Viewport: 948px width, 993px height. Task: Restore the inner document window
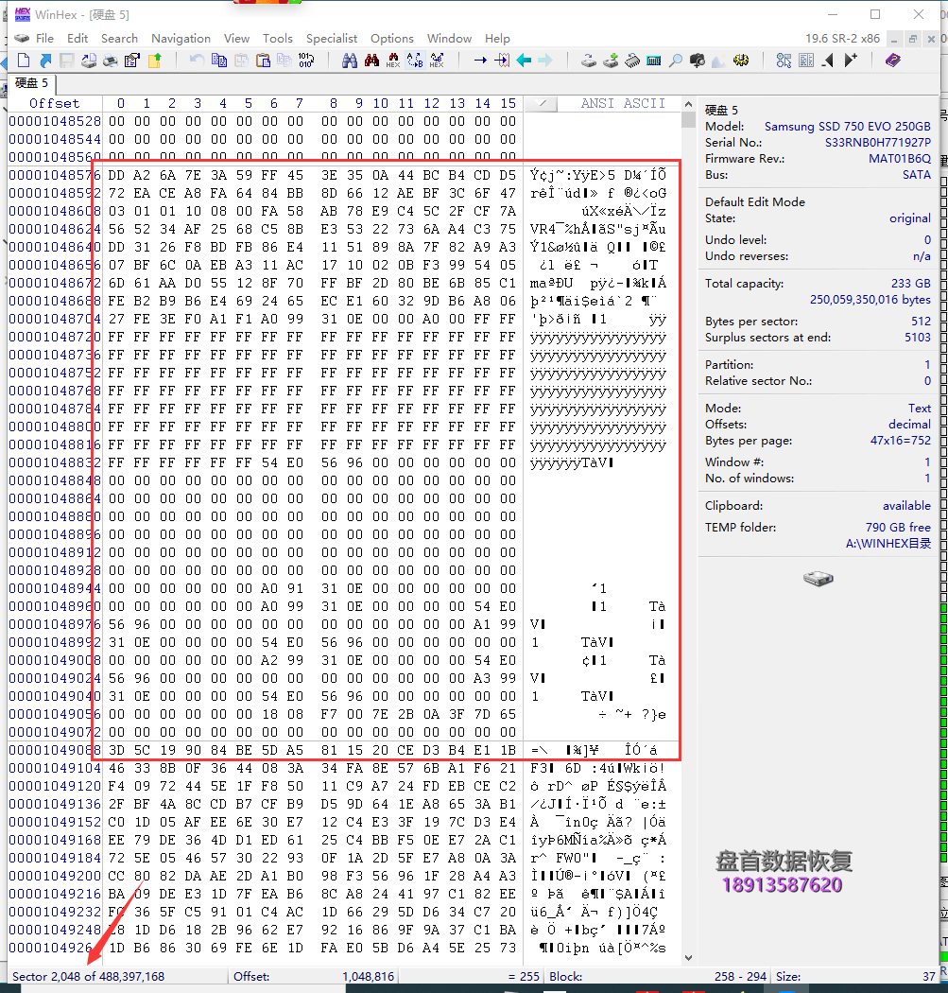[913, 40]
